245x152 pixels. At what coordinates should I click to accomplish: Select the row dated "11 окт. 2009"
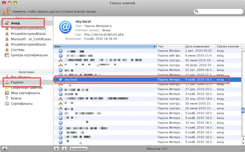pos(147,85)
